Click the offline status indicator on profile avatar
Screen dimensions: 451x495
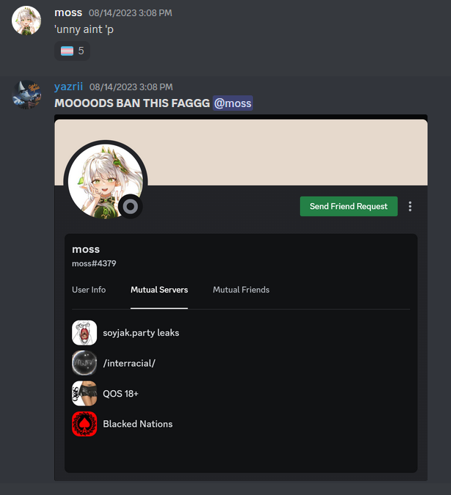pos(131,207)
